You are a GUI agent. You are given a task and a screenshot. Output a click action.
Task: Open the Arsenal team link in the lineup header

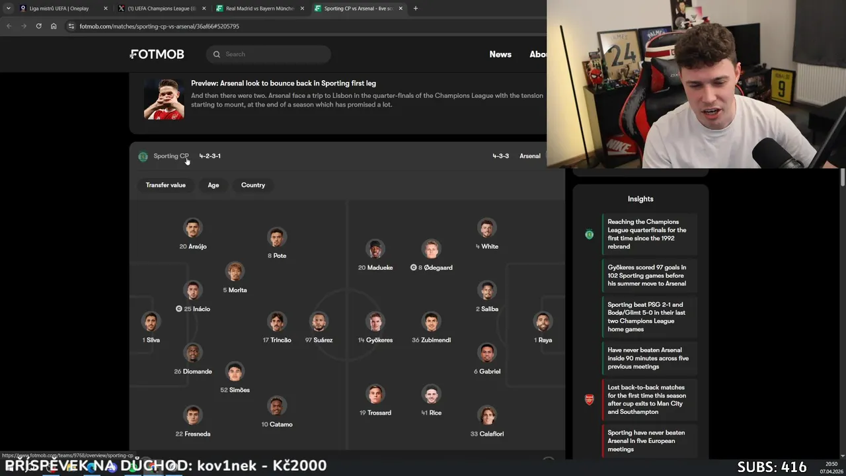(x=529, y=156)
